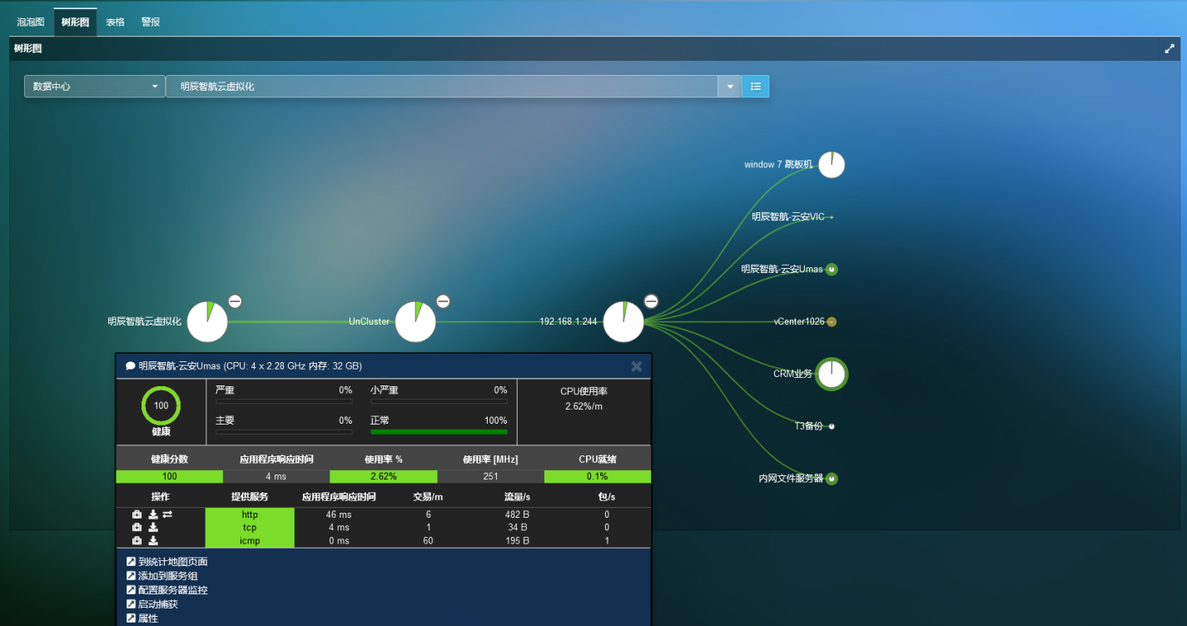
Task: Expand the 明辰智航云虚拟化 selector arrow
Action: point(730,87)
